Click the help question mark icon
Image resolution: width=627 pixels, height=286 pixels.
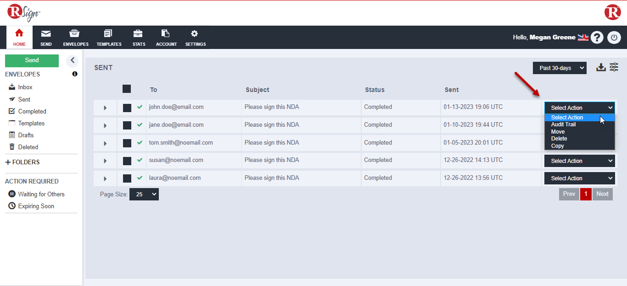597,38
